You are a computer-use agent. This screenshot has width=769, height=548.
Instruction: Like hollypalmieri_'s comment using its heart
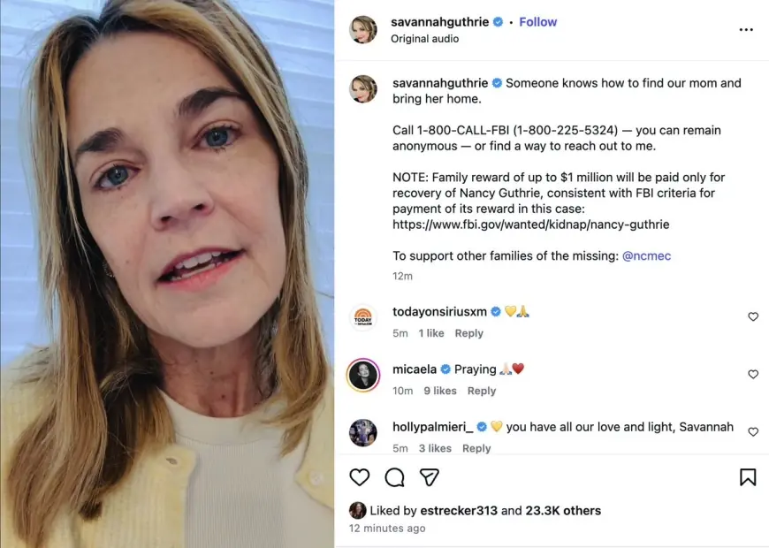click(753, 431)
